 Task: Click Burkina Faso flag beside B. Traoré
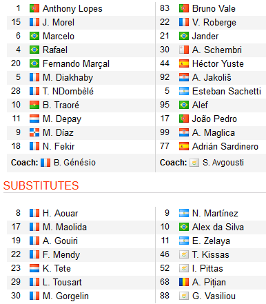34,105
